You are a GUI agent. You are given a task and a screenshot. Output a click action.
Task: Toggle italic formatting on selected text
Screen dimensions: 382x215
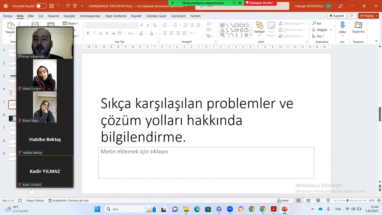coord(94,33)
